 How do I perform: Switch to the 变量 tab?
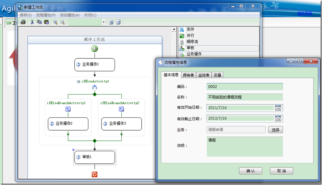tap(217, 75)
